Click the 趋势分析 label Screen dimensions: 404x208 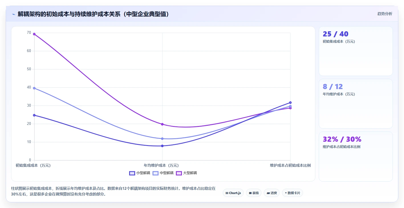pos(385,14)
